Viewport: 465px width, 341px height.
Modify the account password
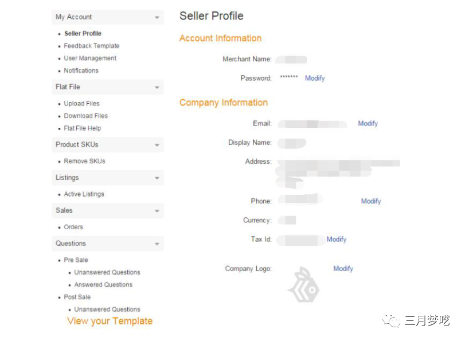(315, 78)
